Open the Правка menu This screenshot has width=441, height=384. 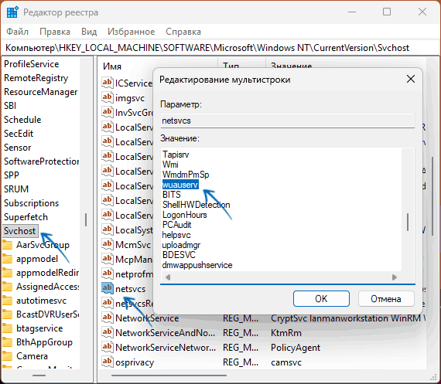55,32
